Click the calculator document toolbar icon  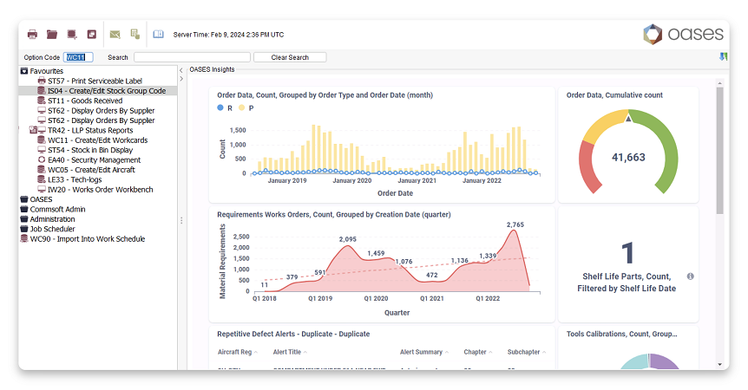[x=135, y=35]
